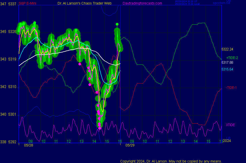This screenshot has width=246, height=163.
Task: Select the "340 5301" price axis label
Action: pyautogui.click(x=8, y=114)
